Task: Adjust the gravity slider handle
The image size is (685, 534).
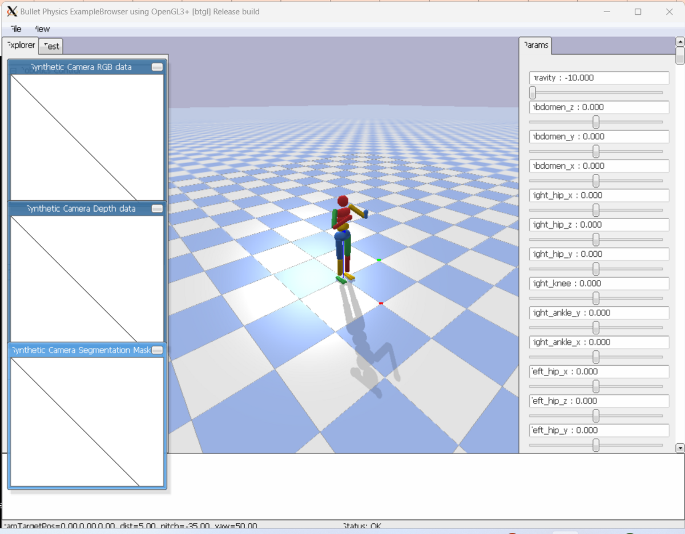Action: (533, 92)
